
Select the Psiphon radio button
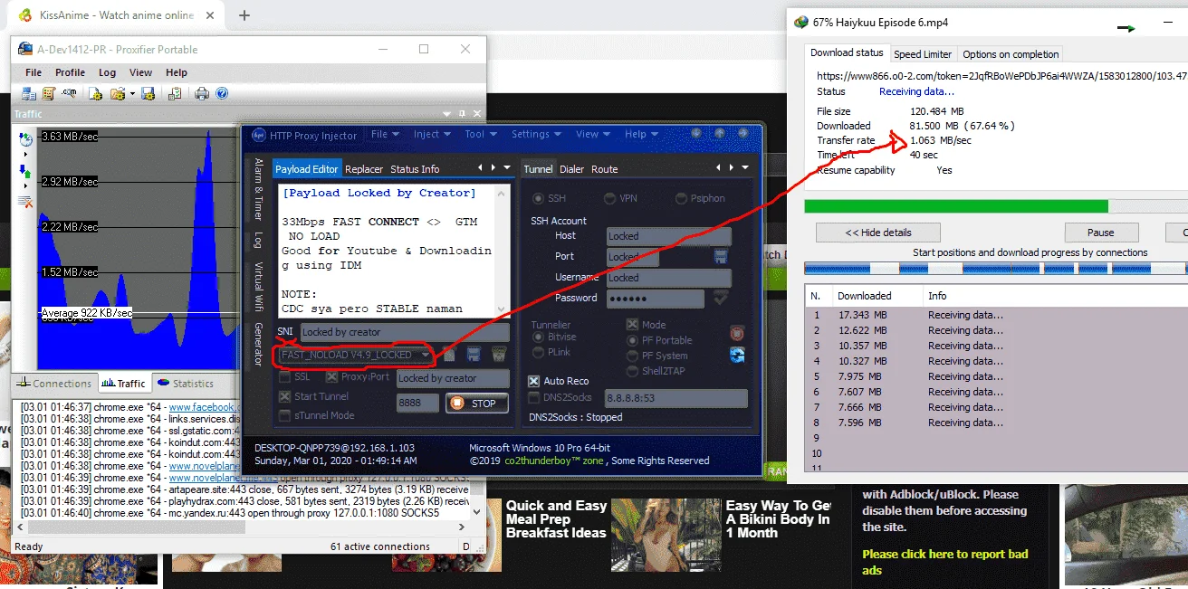682,199
